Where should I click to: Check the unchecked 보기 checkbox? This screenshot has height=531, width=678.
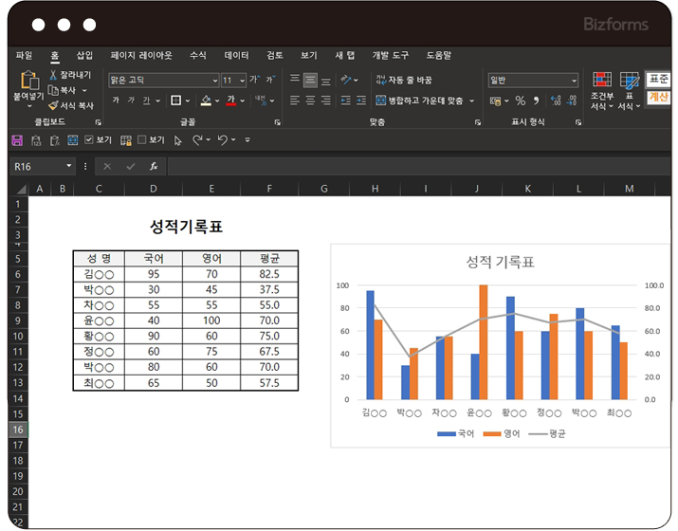click(x=142, y=140)
